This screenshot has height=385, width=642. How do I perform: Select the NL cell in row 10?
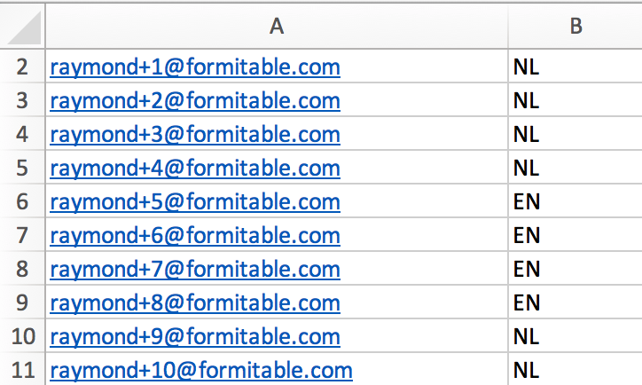[x=575, y=336]
